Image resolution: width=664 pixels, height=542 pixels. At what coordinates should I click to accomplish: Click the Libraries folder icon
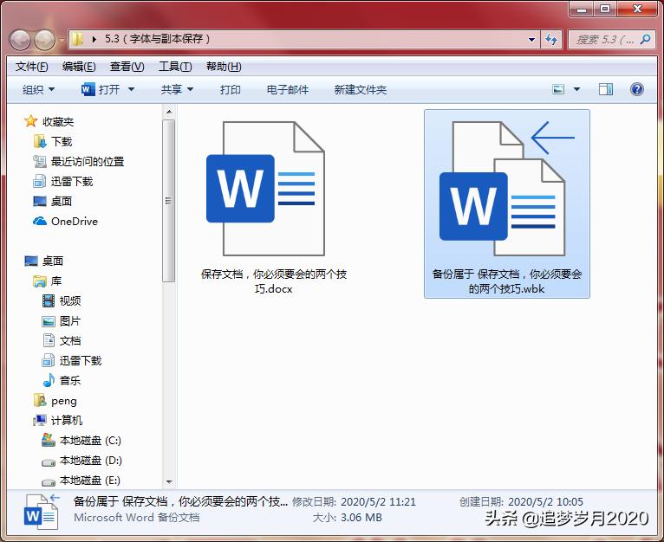click(40, 281)
